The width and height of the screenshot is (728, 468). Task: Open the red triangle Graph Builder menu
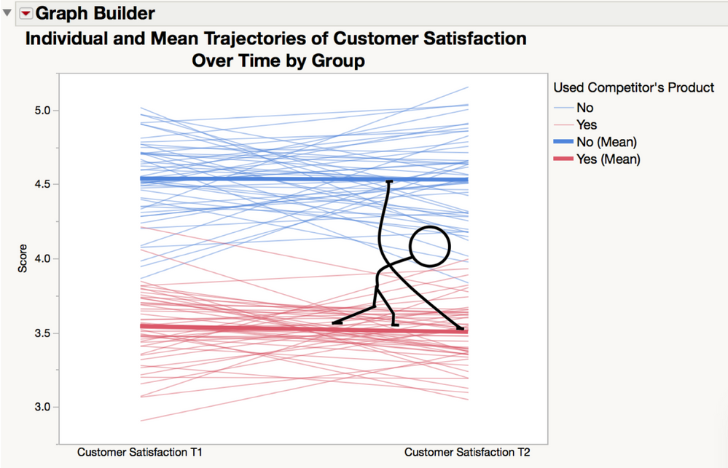(x=26, y=13)
